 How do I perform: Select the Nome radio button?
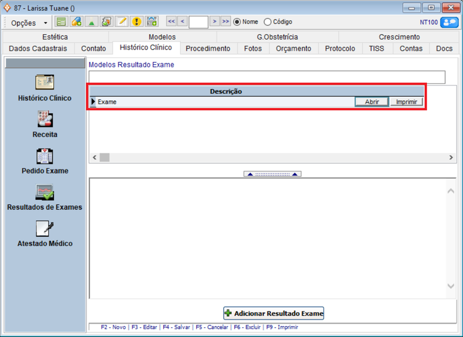point(237,22)
